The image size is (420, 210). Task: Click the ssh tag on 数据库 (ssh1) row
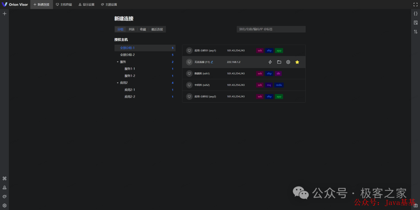tap(260, 73)
